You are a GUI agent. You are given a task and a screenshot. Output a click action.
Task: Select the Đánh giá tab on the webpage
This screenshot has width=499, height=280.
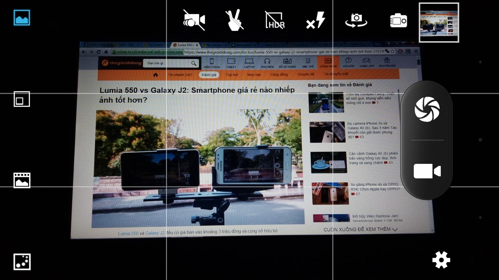pyautogui.click(x=209, y=75)
